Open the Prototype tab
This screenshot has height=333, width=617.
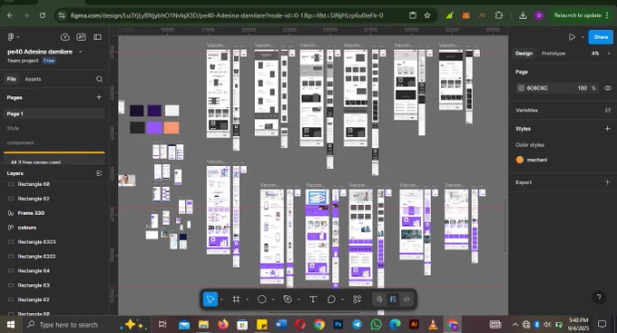tap(553, 54)
